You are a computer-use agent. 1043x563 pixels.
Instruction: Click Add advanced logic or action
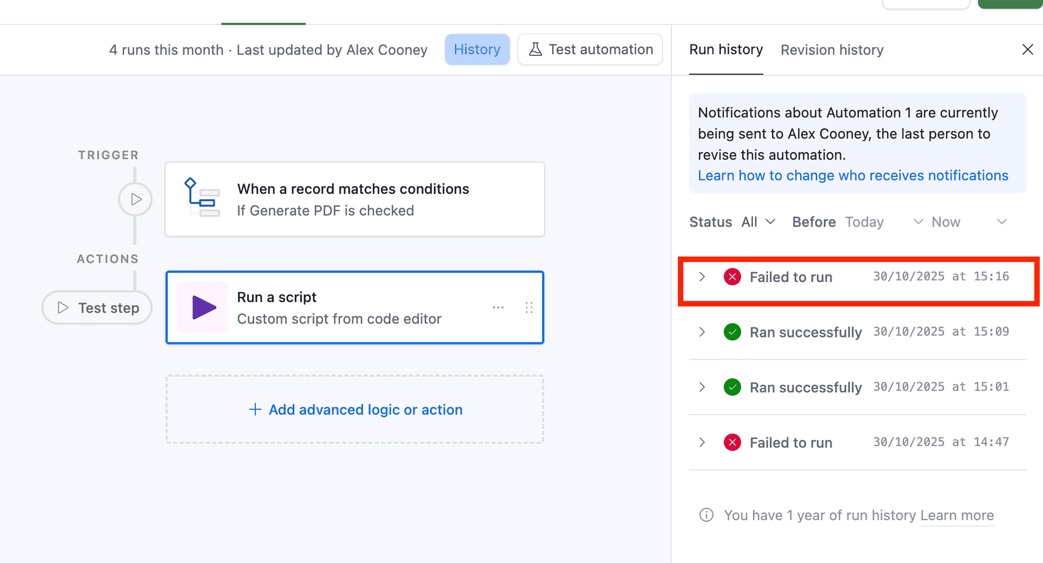(354, 409)
